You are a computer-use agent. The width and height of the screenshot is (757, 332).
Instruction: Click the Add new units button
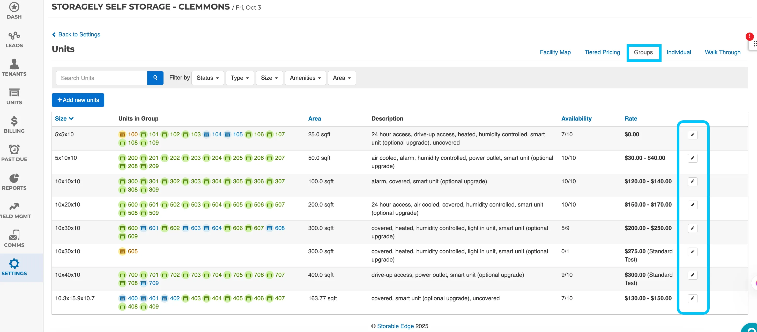(78, 100)
